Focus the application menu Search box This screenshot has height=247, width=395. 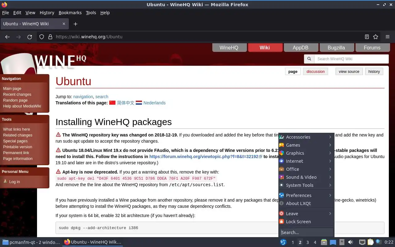[x=306, y=232]
